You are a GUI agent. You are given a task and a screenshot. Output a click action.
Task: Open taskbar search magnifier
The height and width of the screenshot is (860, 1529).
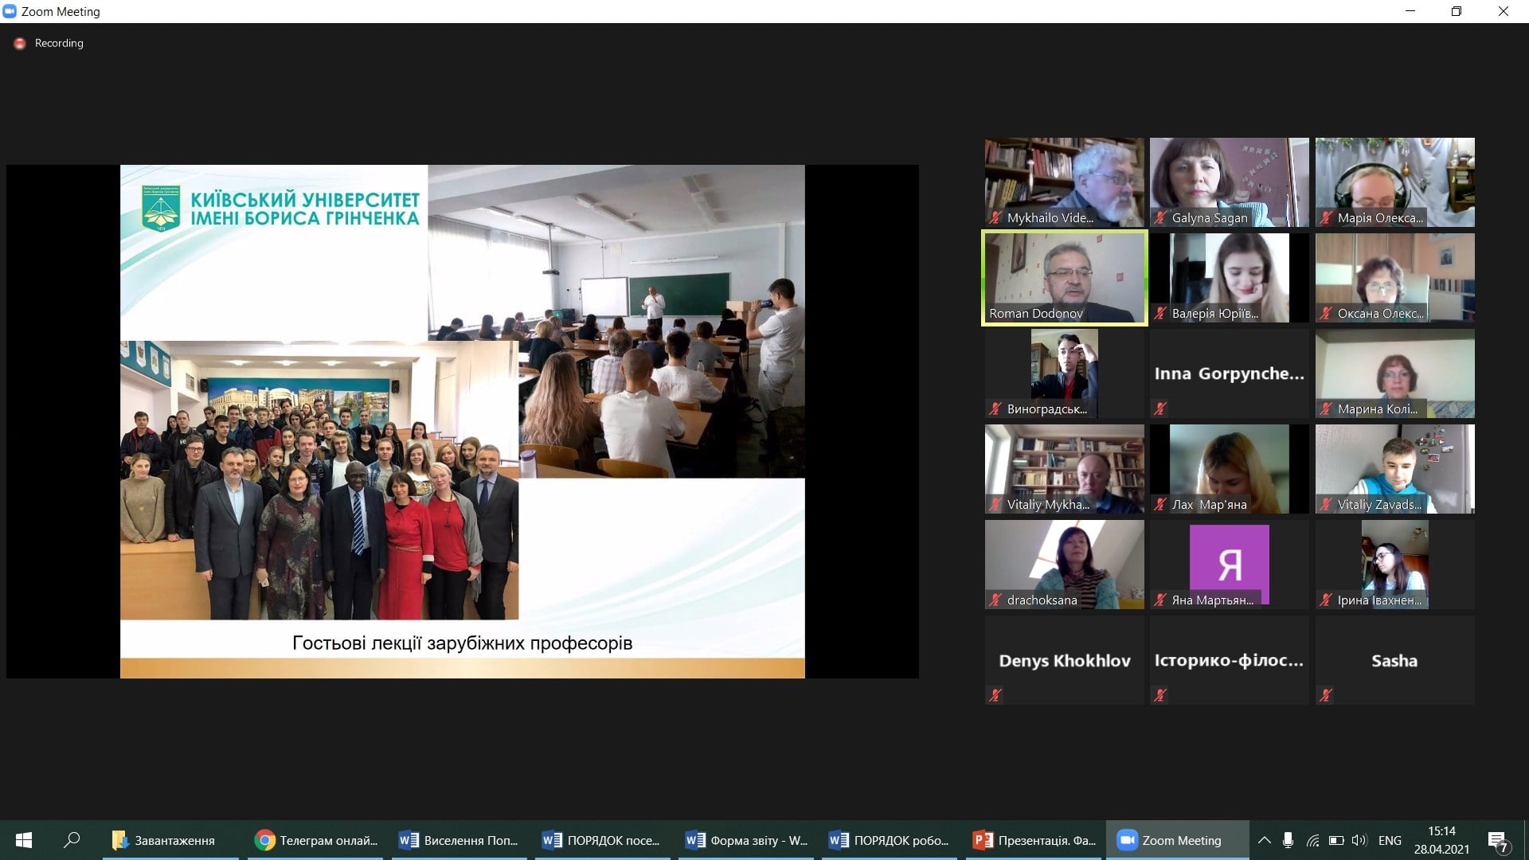pyautogui.click(x=72, y=840)
